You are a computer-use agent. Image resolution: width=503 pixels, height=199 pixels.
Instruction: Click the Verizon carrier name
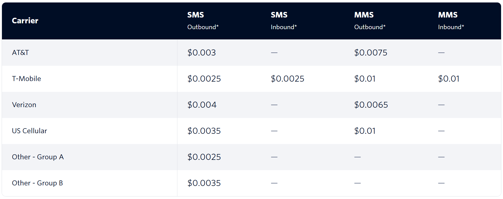tap(24, 105)
